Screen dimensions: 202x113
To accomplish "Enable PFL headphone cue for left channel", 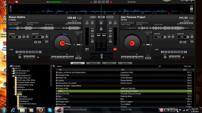I will pos(87,50).
